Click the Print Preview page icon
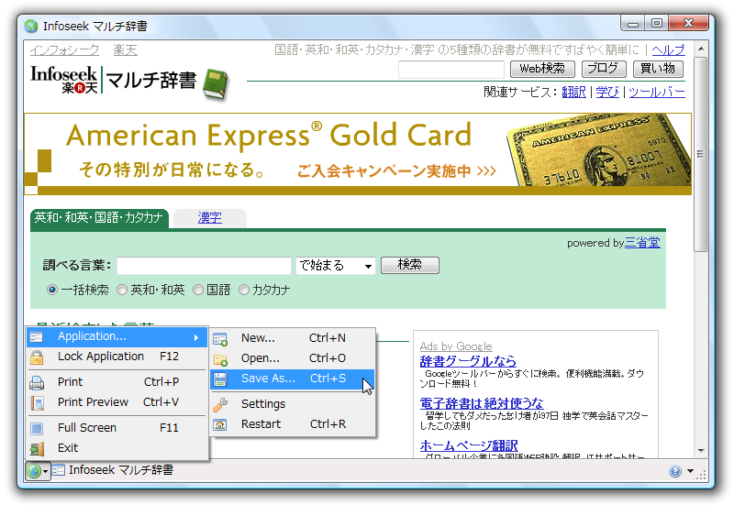The width and height of the screenshot is (734, 505). (x=37, y=402)
